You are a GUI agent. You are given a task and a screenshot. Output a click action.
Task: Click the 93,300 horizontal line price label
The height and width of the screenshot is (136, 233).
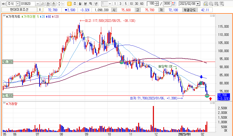(8, 62)
